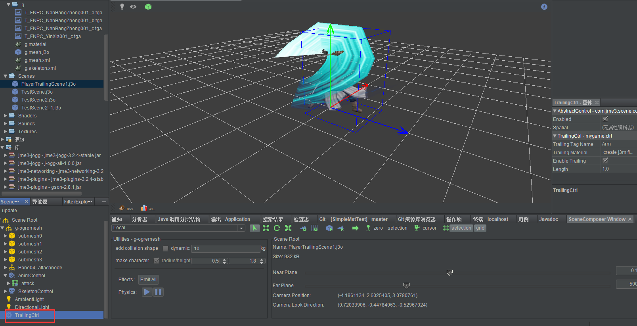The width and height of the screenshot is (637, 326).
Task: Click the green cube icon above viewport
Action: (148, 7)
